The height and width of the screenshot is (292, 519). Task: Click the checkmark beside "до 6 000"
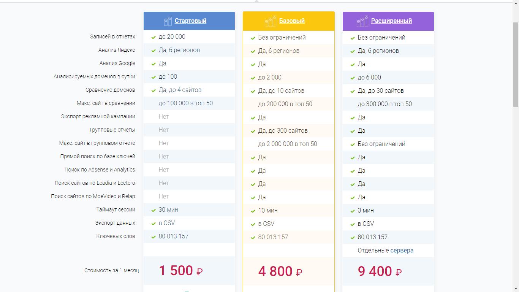coord(353,78)
